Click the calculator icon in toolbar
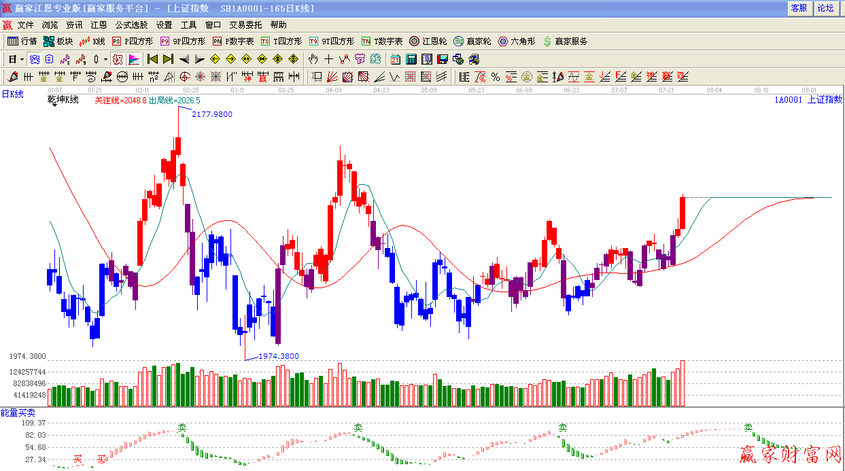 pyautogui.click(x=411, y=59)
